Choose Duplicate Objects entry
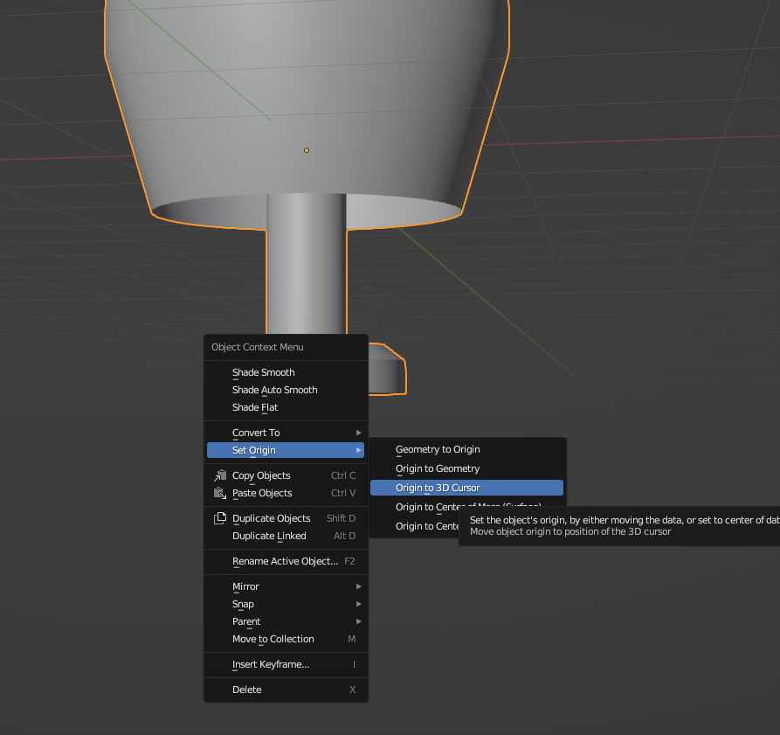The height and width of the screenshot is (735, 780). click(286, 518)
